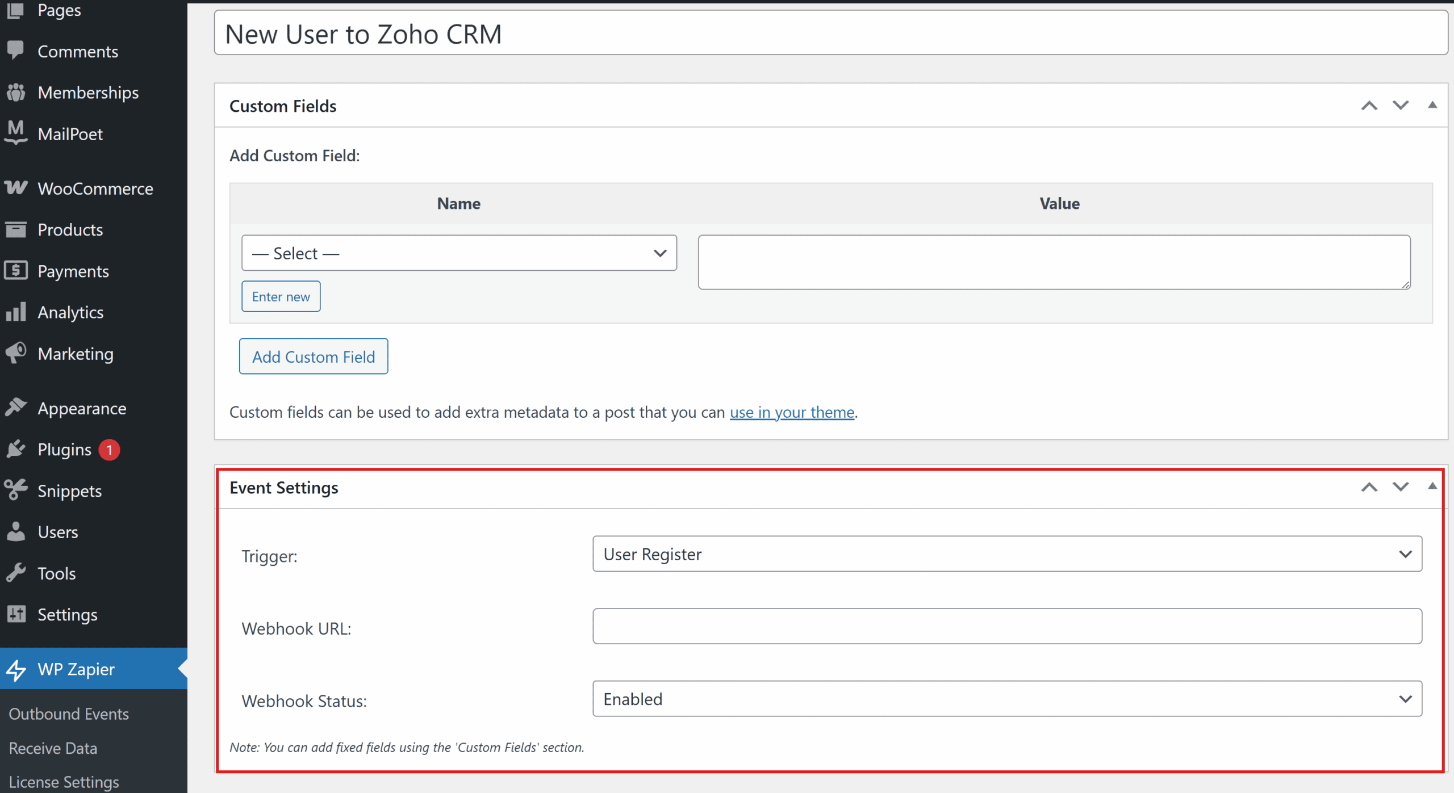This screenshot has height=793, width=1454.
Task: Move Event Settings panel up with chevron
Action: 1369,487
